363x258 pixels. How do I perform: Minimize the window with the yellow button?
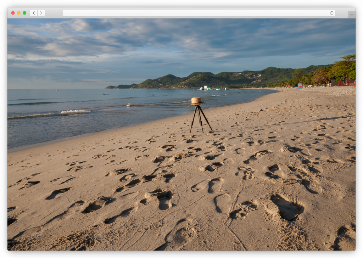[x=19, y=13]
